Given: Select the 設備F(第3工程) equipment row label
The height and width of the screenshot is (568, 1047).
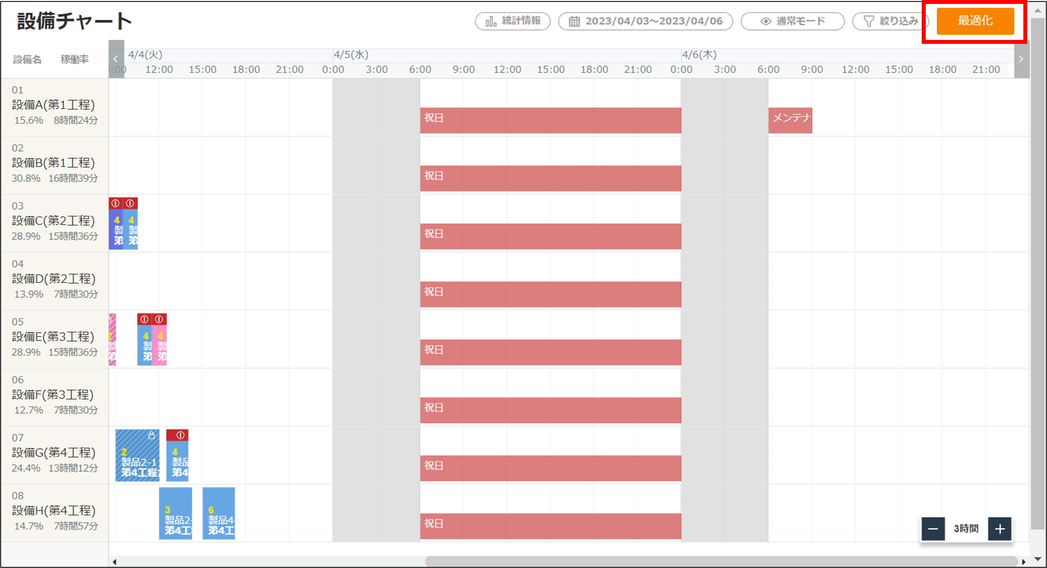Looking at the screenshot, I should tap(53, 395).
